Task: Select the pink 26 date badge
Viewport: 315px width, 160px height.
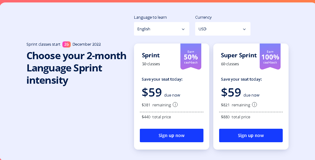Action: click(66, 44)
